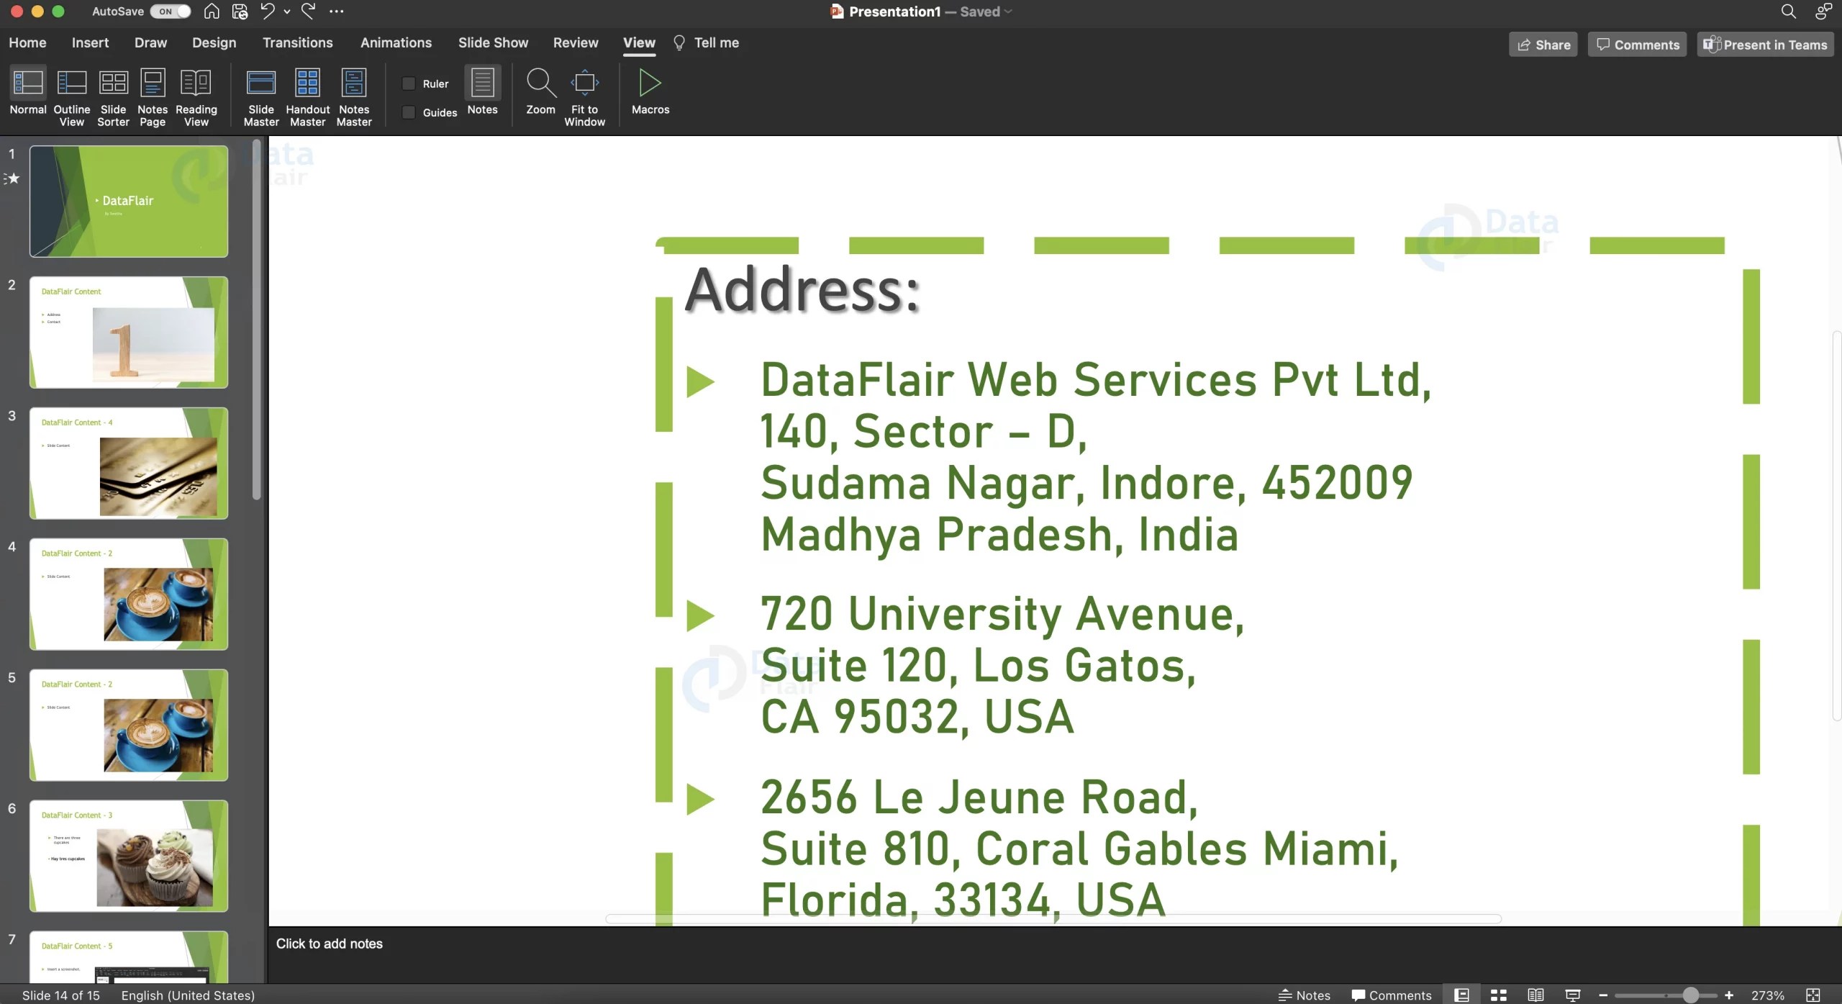Select slide 3 thumbnail

(x=128, y=463)
